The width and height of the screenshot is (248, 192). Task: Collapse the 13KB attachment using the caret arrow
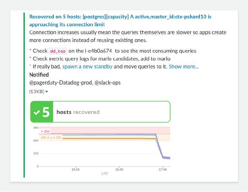pyautogui.click(x=47, y=92)
